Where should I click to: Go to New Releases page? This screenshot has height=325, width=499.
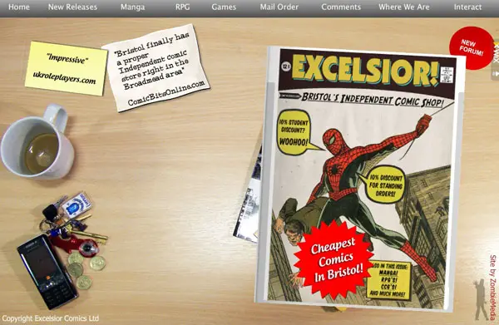pyautogui.click(x=72, y=7)
